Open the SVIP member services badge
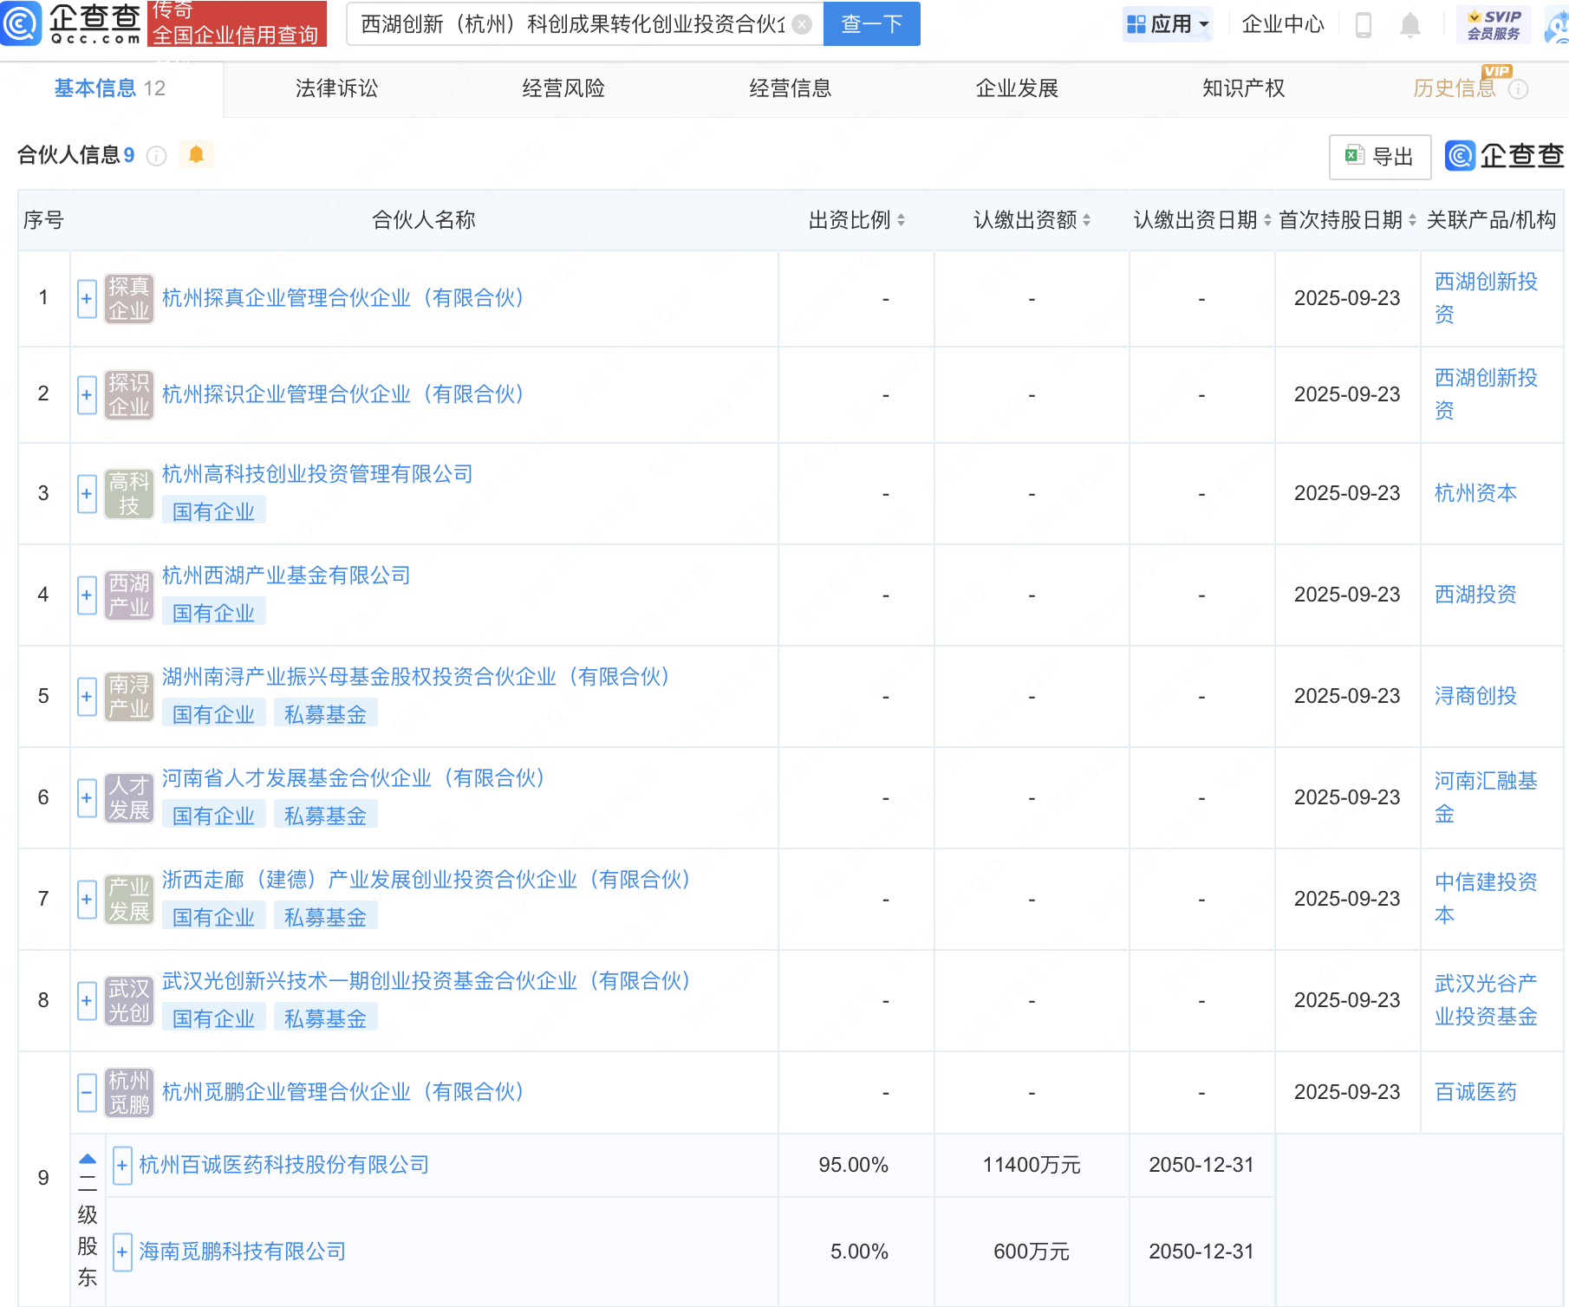The image size is (1569, 1307). click(1494, 24)
